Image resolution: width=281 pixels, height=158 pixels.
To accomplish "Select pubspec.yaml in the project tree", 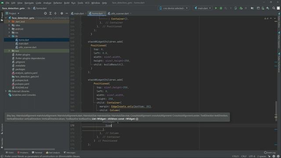I will click(x=22, y=84).
